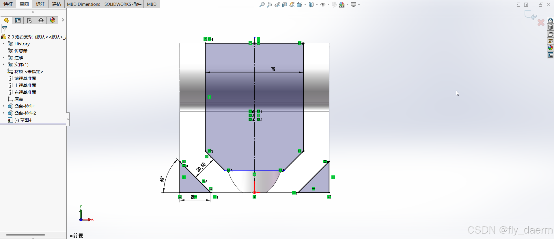Expand the History folder
The width and height of the screenshot is (554, 239).
pos(3,44)
